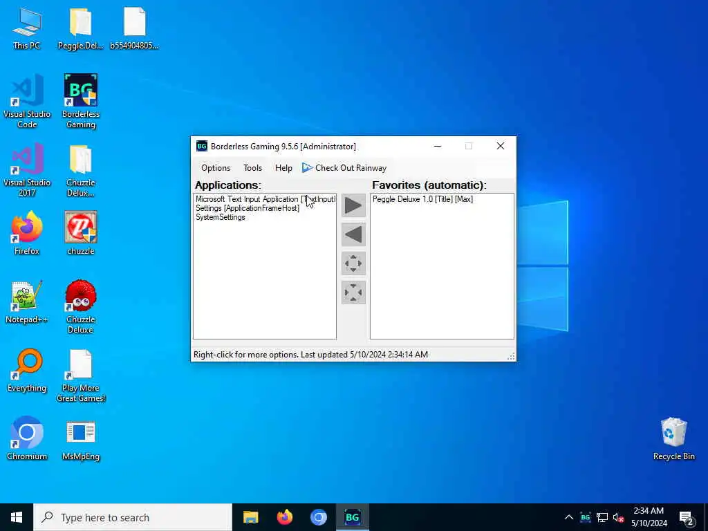
Task: Open Firefox from the taskbar
Action: click(x=284, y=517)
